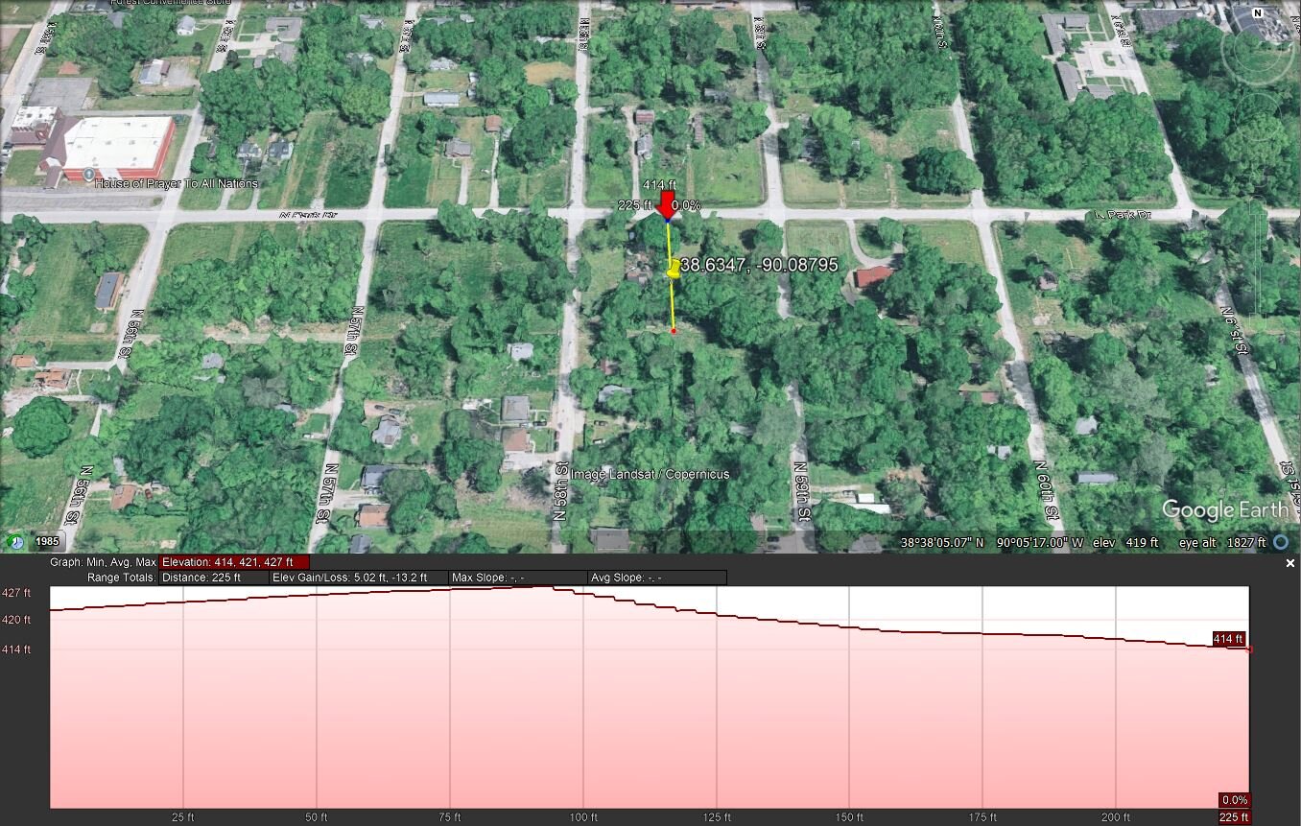
Task: Click the 414 ft marker on elevation graph
Action: (1228, 639)
